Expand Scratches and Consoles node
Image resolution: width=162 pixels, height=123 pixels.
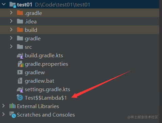point(3,114)
